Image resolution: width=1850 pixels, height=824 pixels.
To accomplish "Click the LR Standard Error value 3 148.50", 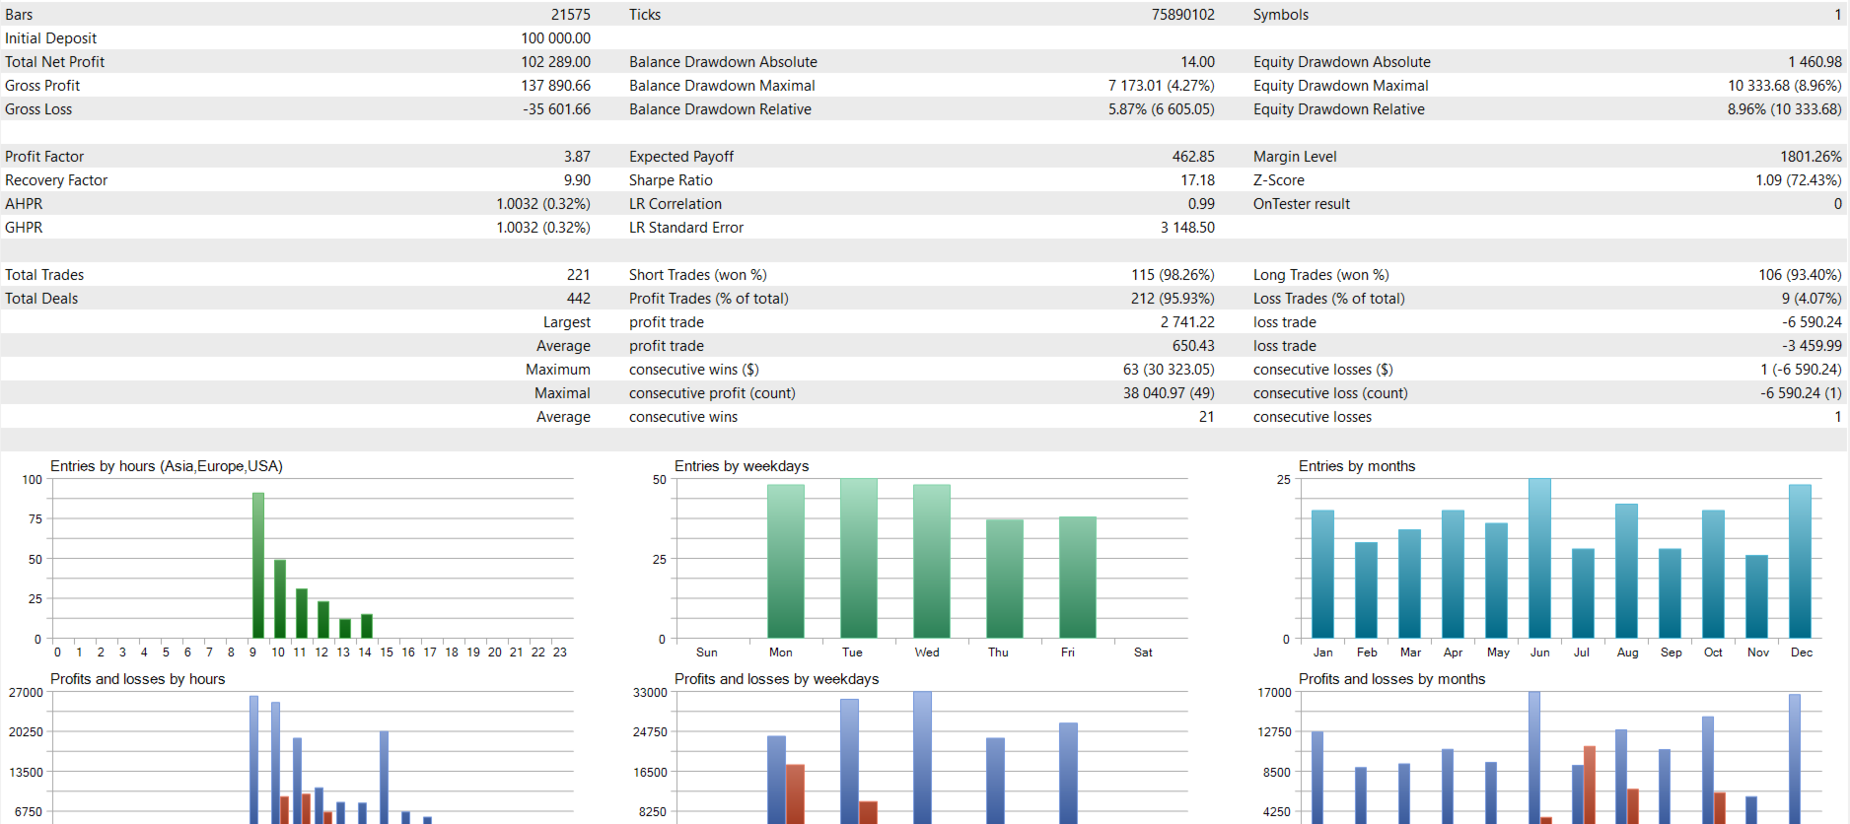I will pos(1187,228).
